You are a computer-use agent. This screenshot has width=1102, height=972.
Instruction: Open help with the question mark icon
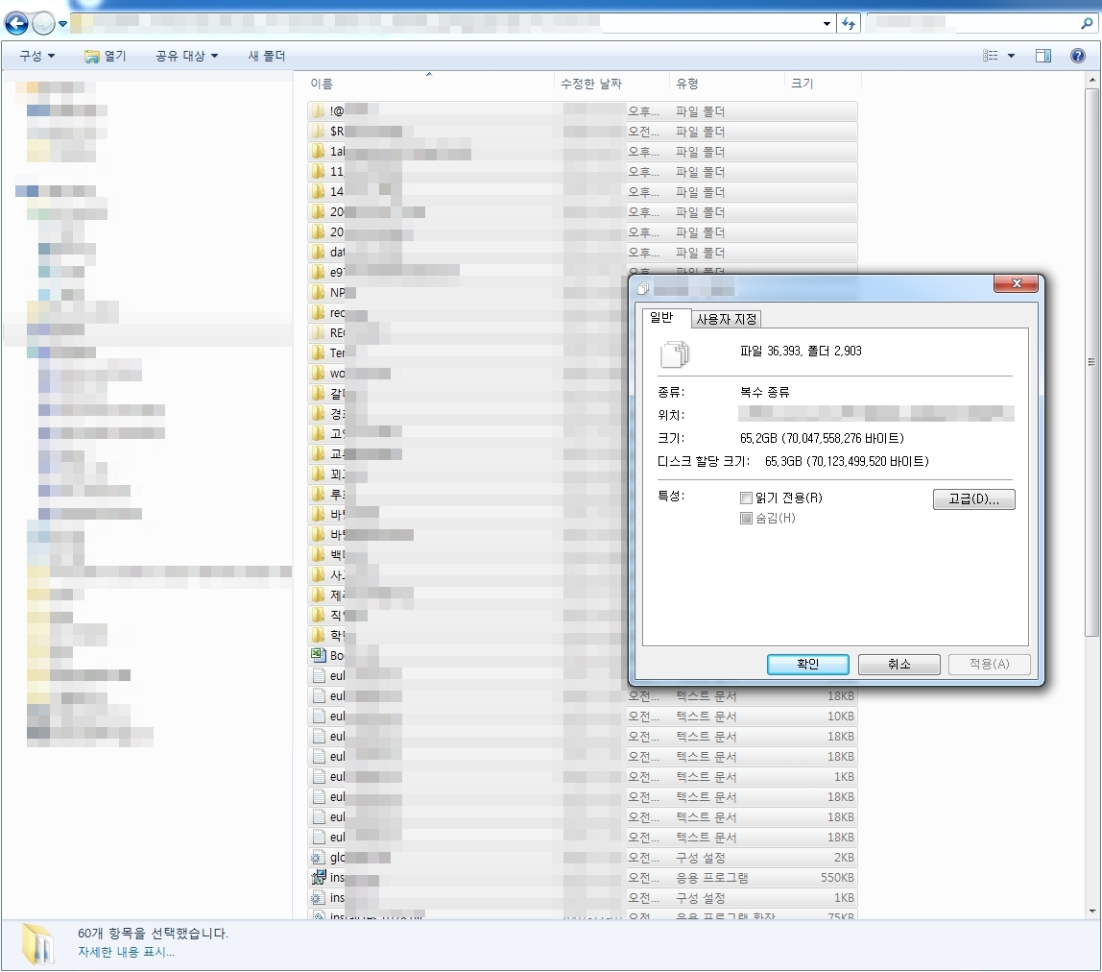1077,56
